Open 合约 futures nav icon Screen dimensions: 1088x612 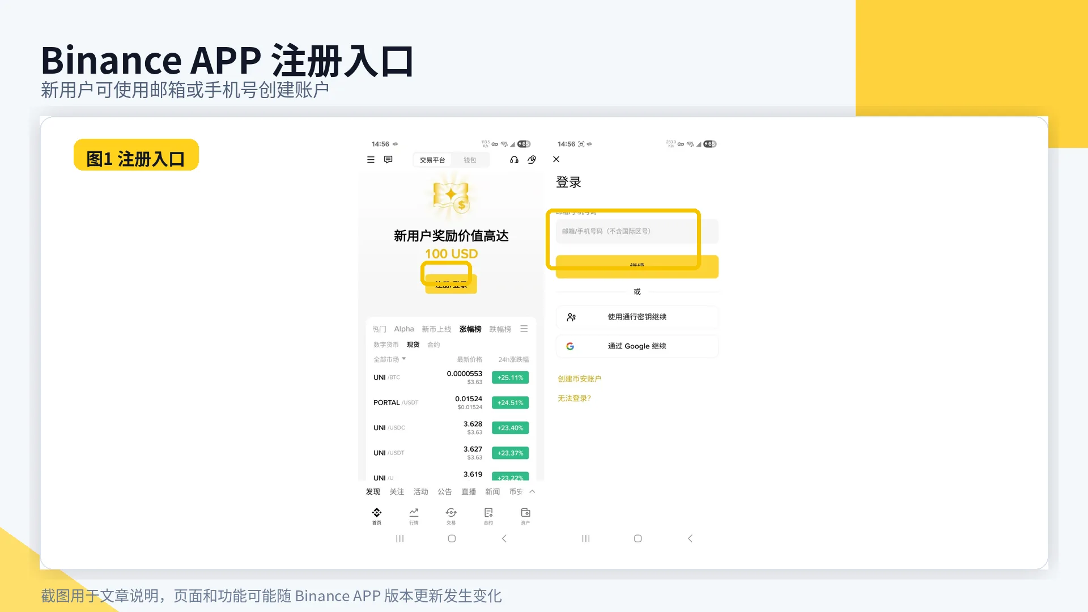coord(488,516)
